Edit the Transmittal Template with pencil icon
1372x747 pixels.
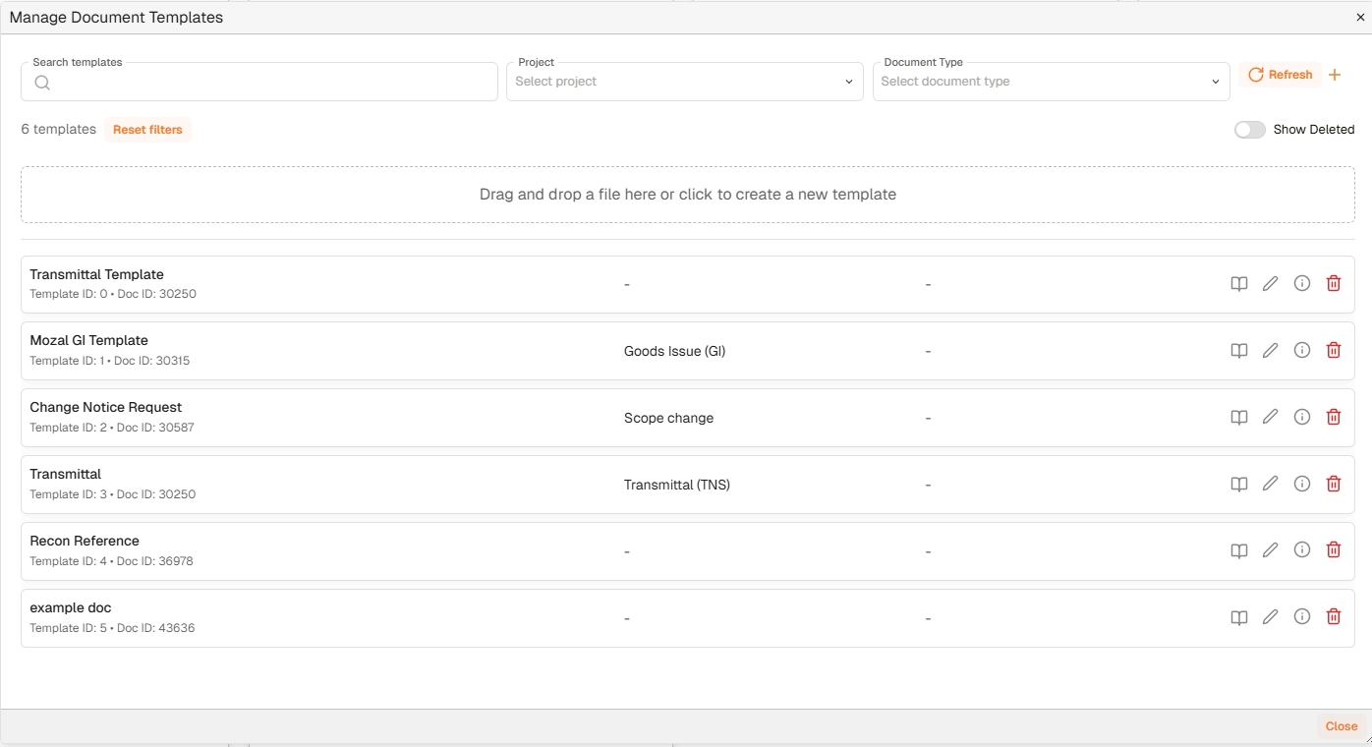point(1271,284)
